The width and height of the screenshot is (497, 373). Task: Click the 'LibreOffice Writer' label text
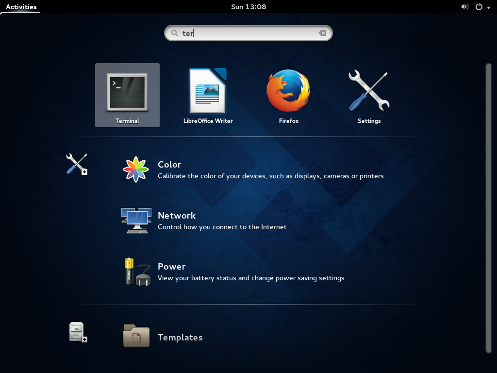click(208, 121)
